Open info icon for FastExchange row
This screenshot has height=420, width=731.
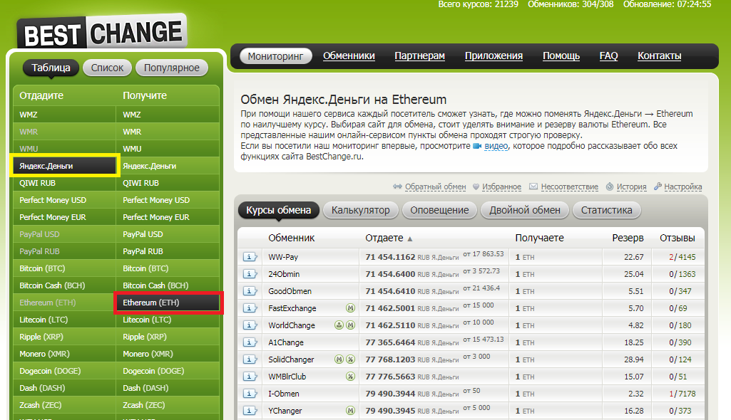click(x=250, y=308)
